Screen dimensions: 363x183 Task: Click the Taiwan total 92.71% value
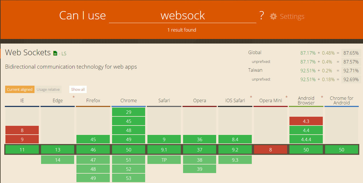[351, 71]
